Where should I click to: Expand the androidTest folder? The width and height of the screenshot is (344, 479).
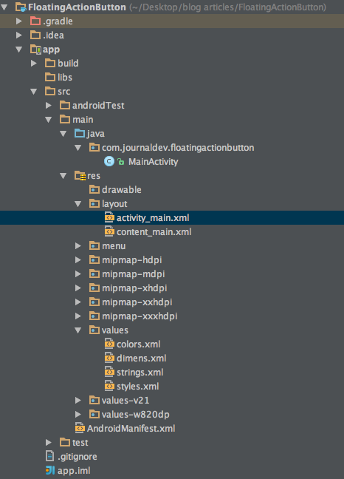(x=49, y=106)
